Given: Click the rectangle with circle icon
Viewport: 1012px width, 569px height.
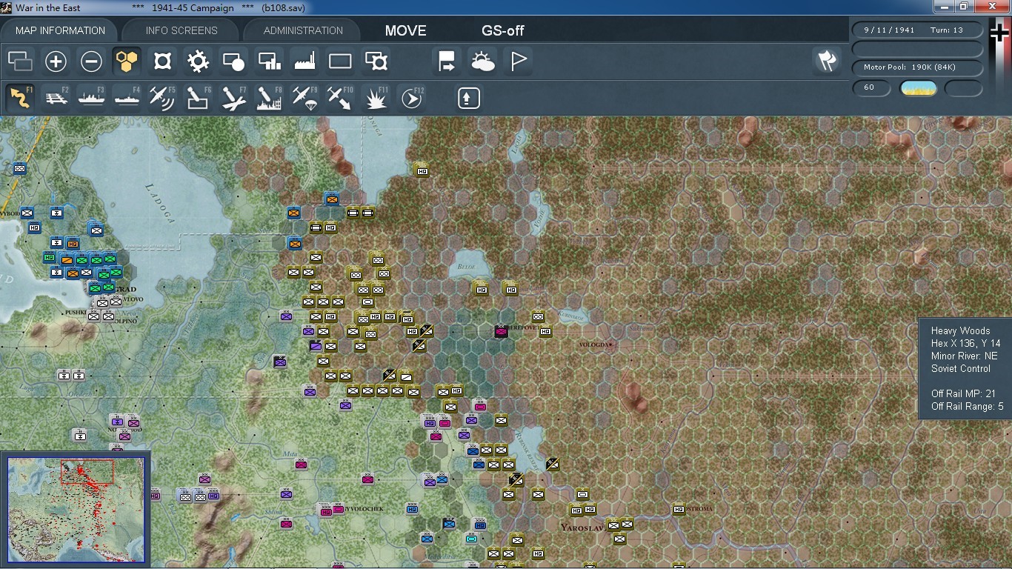Looking at the screenshot, I should pos(233,61).
